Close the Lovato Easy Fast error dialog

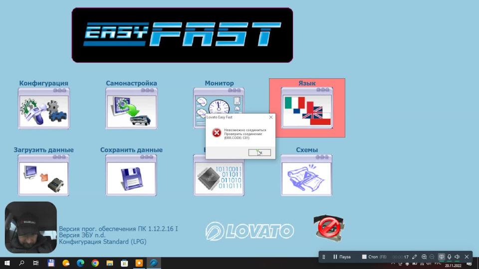[270, 117]
